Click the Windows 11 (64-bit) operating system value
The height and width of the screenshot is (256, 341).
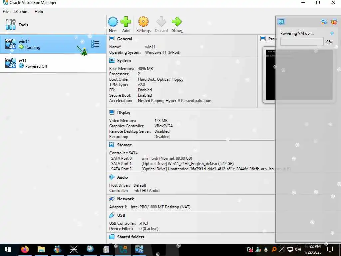click(163, 52)
